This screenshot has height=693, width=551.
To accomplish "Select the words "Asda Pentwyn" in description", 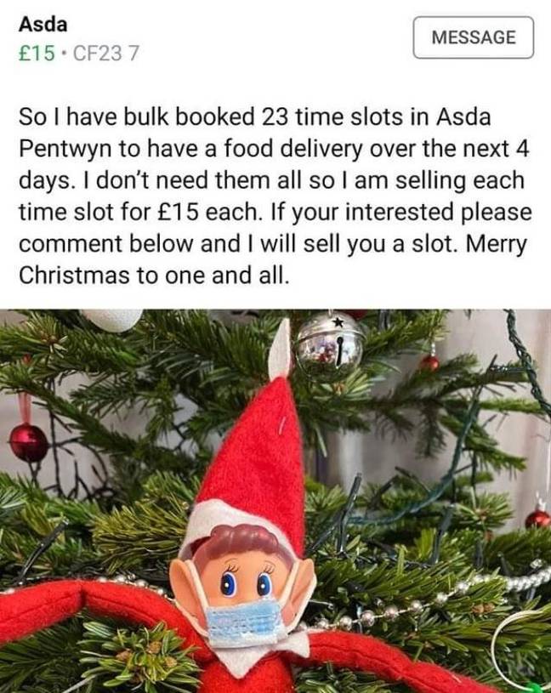I will (x=254, y=133).
